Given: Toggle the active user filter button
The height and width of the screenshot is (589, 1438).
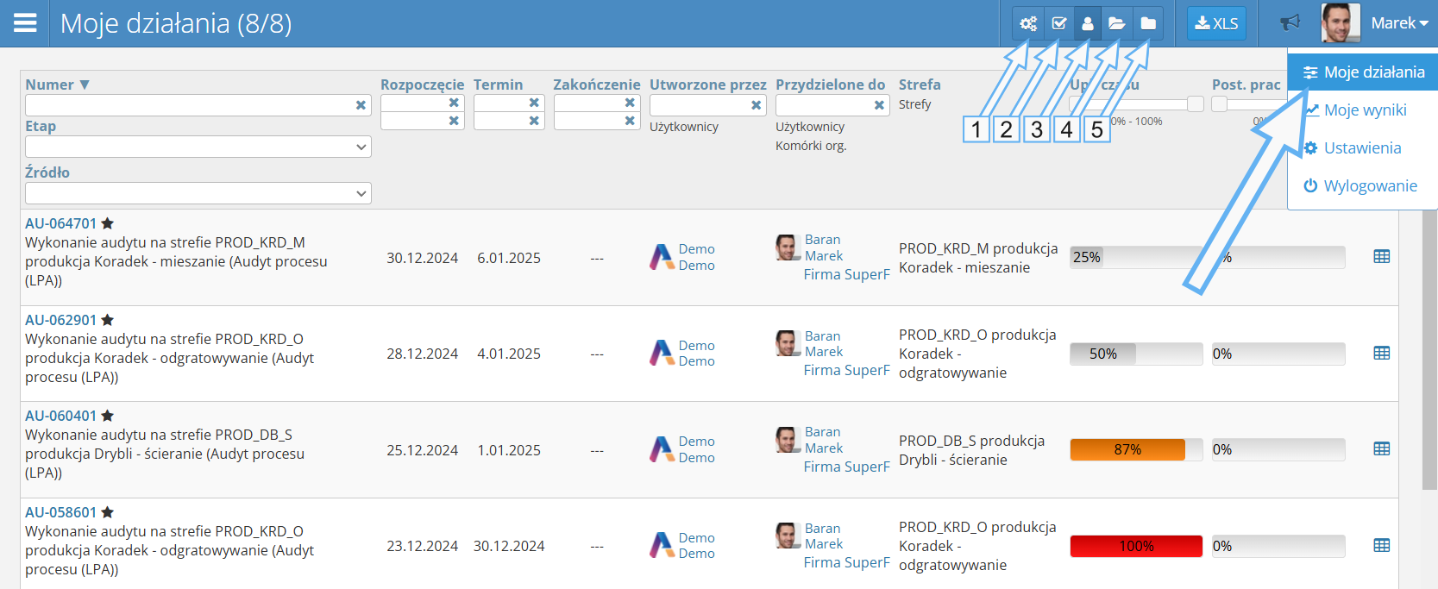Looking at the screenshot, I should tap(1088, 23).
